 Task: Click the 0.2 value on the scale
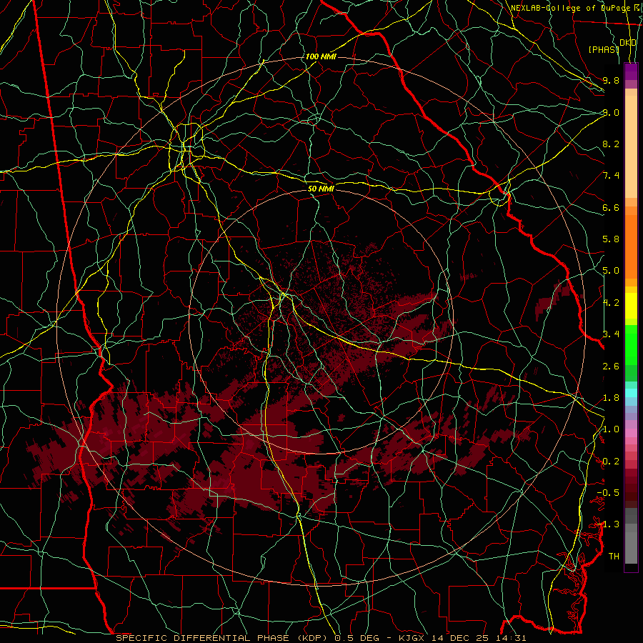pyautogui.click(x=611, y=462)
